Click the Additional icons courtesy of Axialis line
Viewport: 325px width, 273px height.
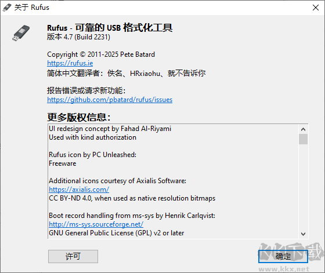click(x=117, y=181)
